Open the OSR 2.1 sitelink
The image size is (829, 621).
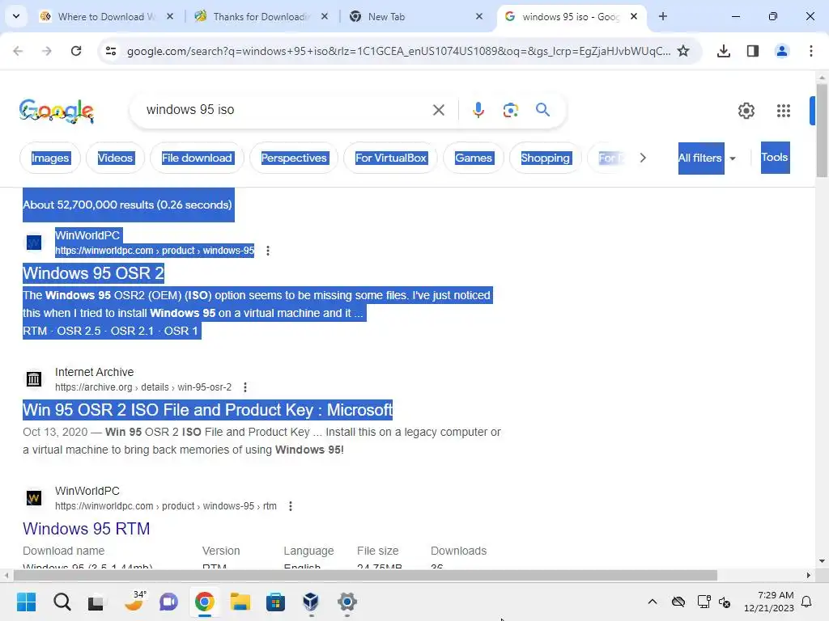click(132, 331)
